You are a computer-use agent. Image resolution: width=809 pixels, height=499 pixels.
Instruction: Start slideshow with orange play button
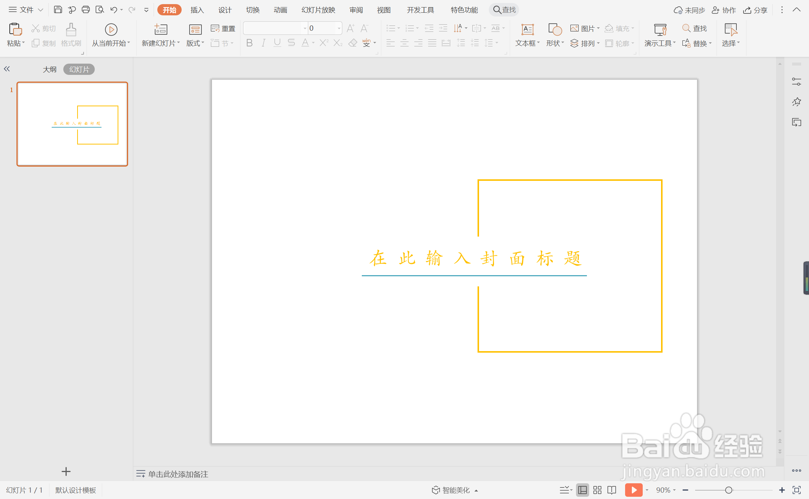pyautogui.click(x=633, y=490)
